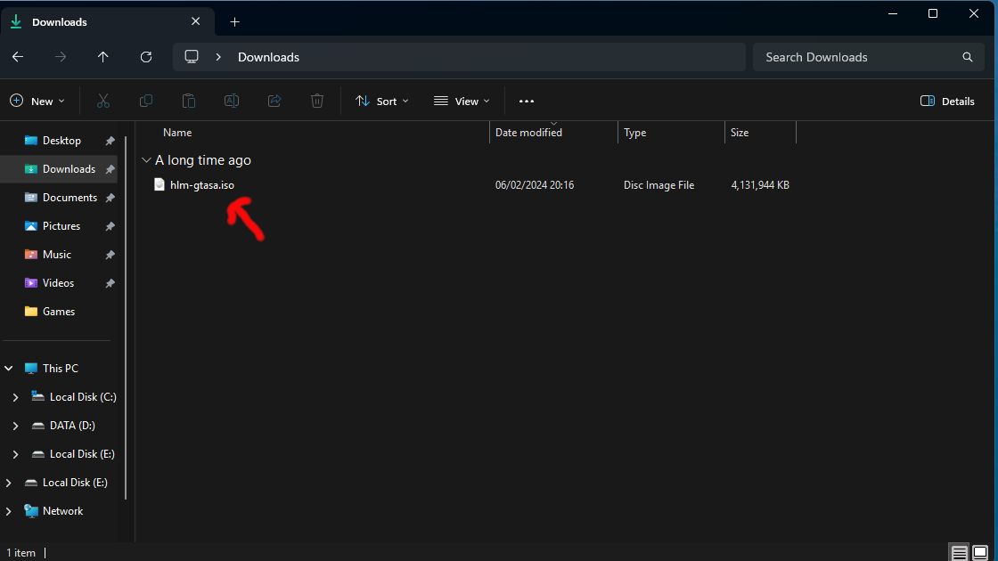Click the pin icon next to Downloads
Image resolution: width=998 pixels, height=561 pixels.
point(110,169)
